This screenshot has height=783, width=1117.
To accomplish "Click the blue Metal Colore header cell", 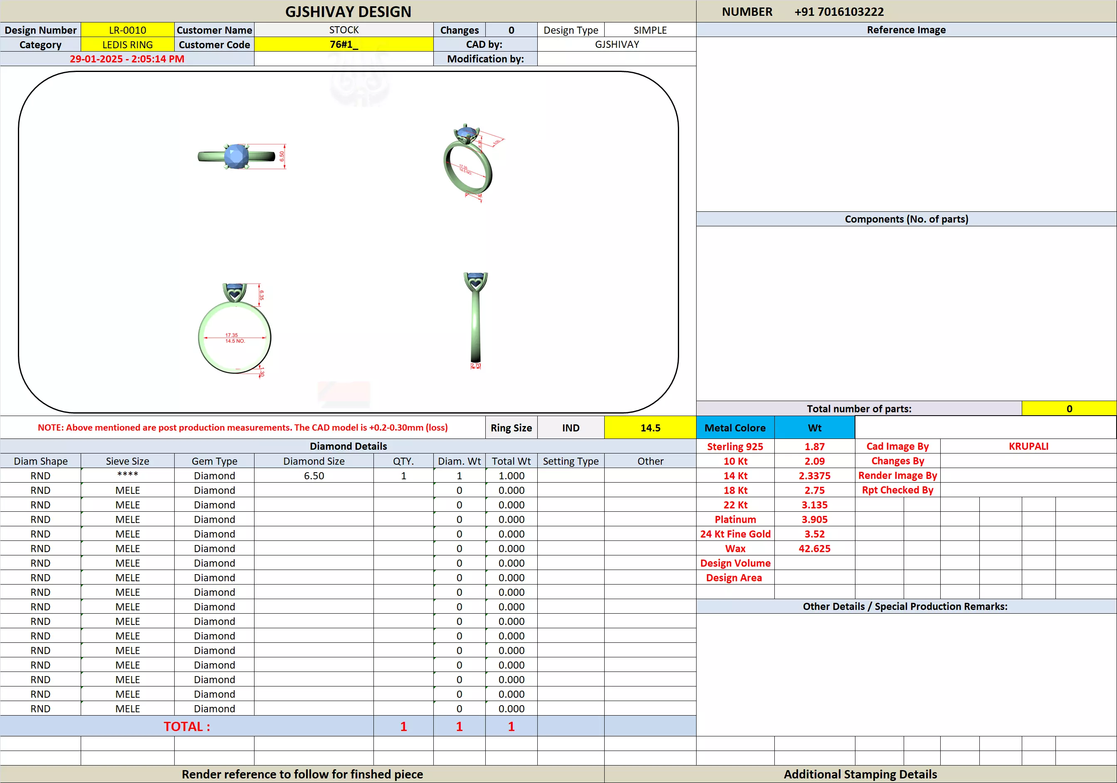I will pyautogui.click(x=734, y=428).
